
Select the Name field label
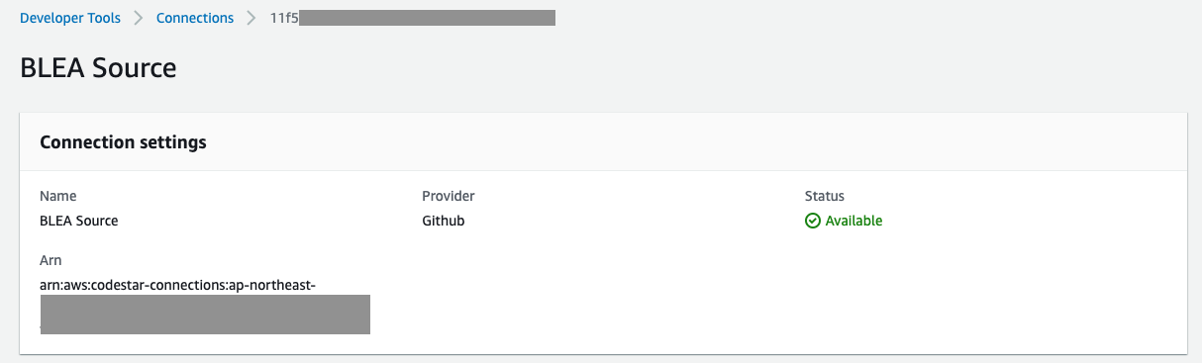coord(57,196)
